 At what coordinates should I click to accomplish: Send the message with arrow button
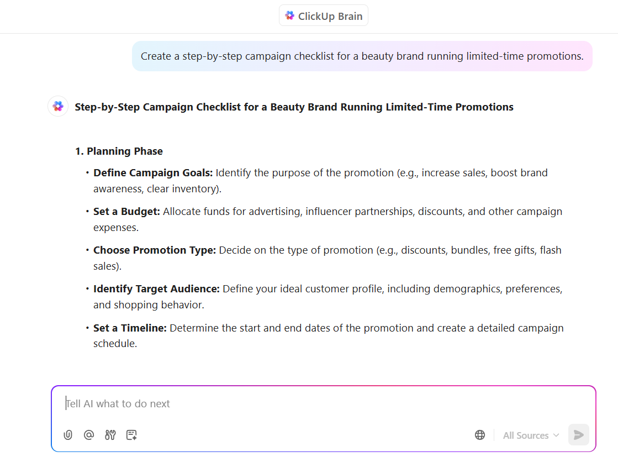578,435
